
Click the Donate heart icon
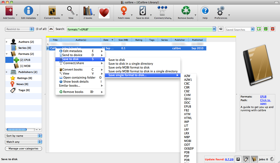[x=104, y=12]
